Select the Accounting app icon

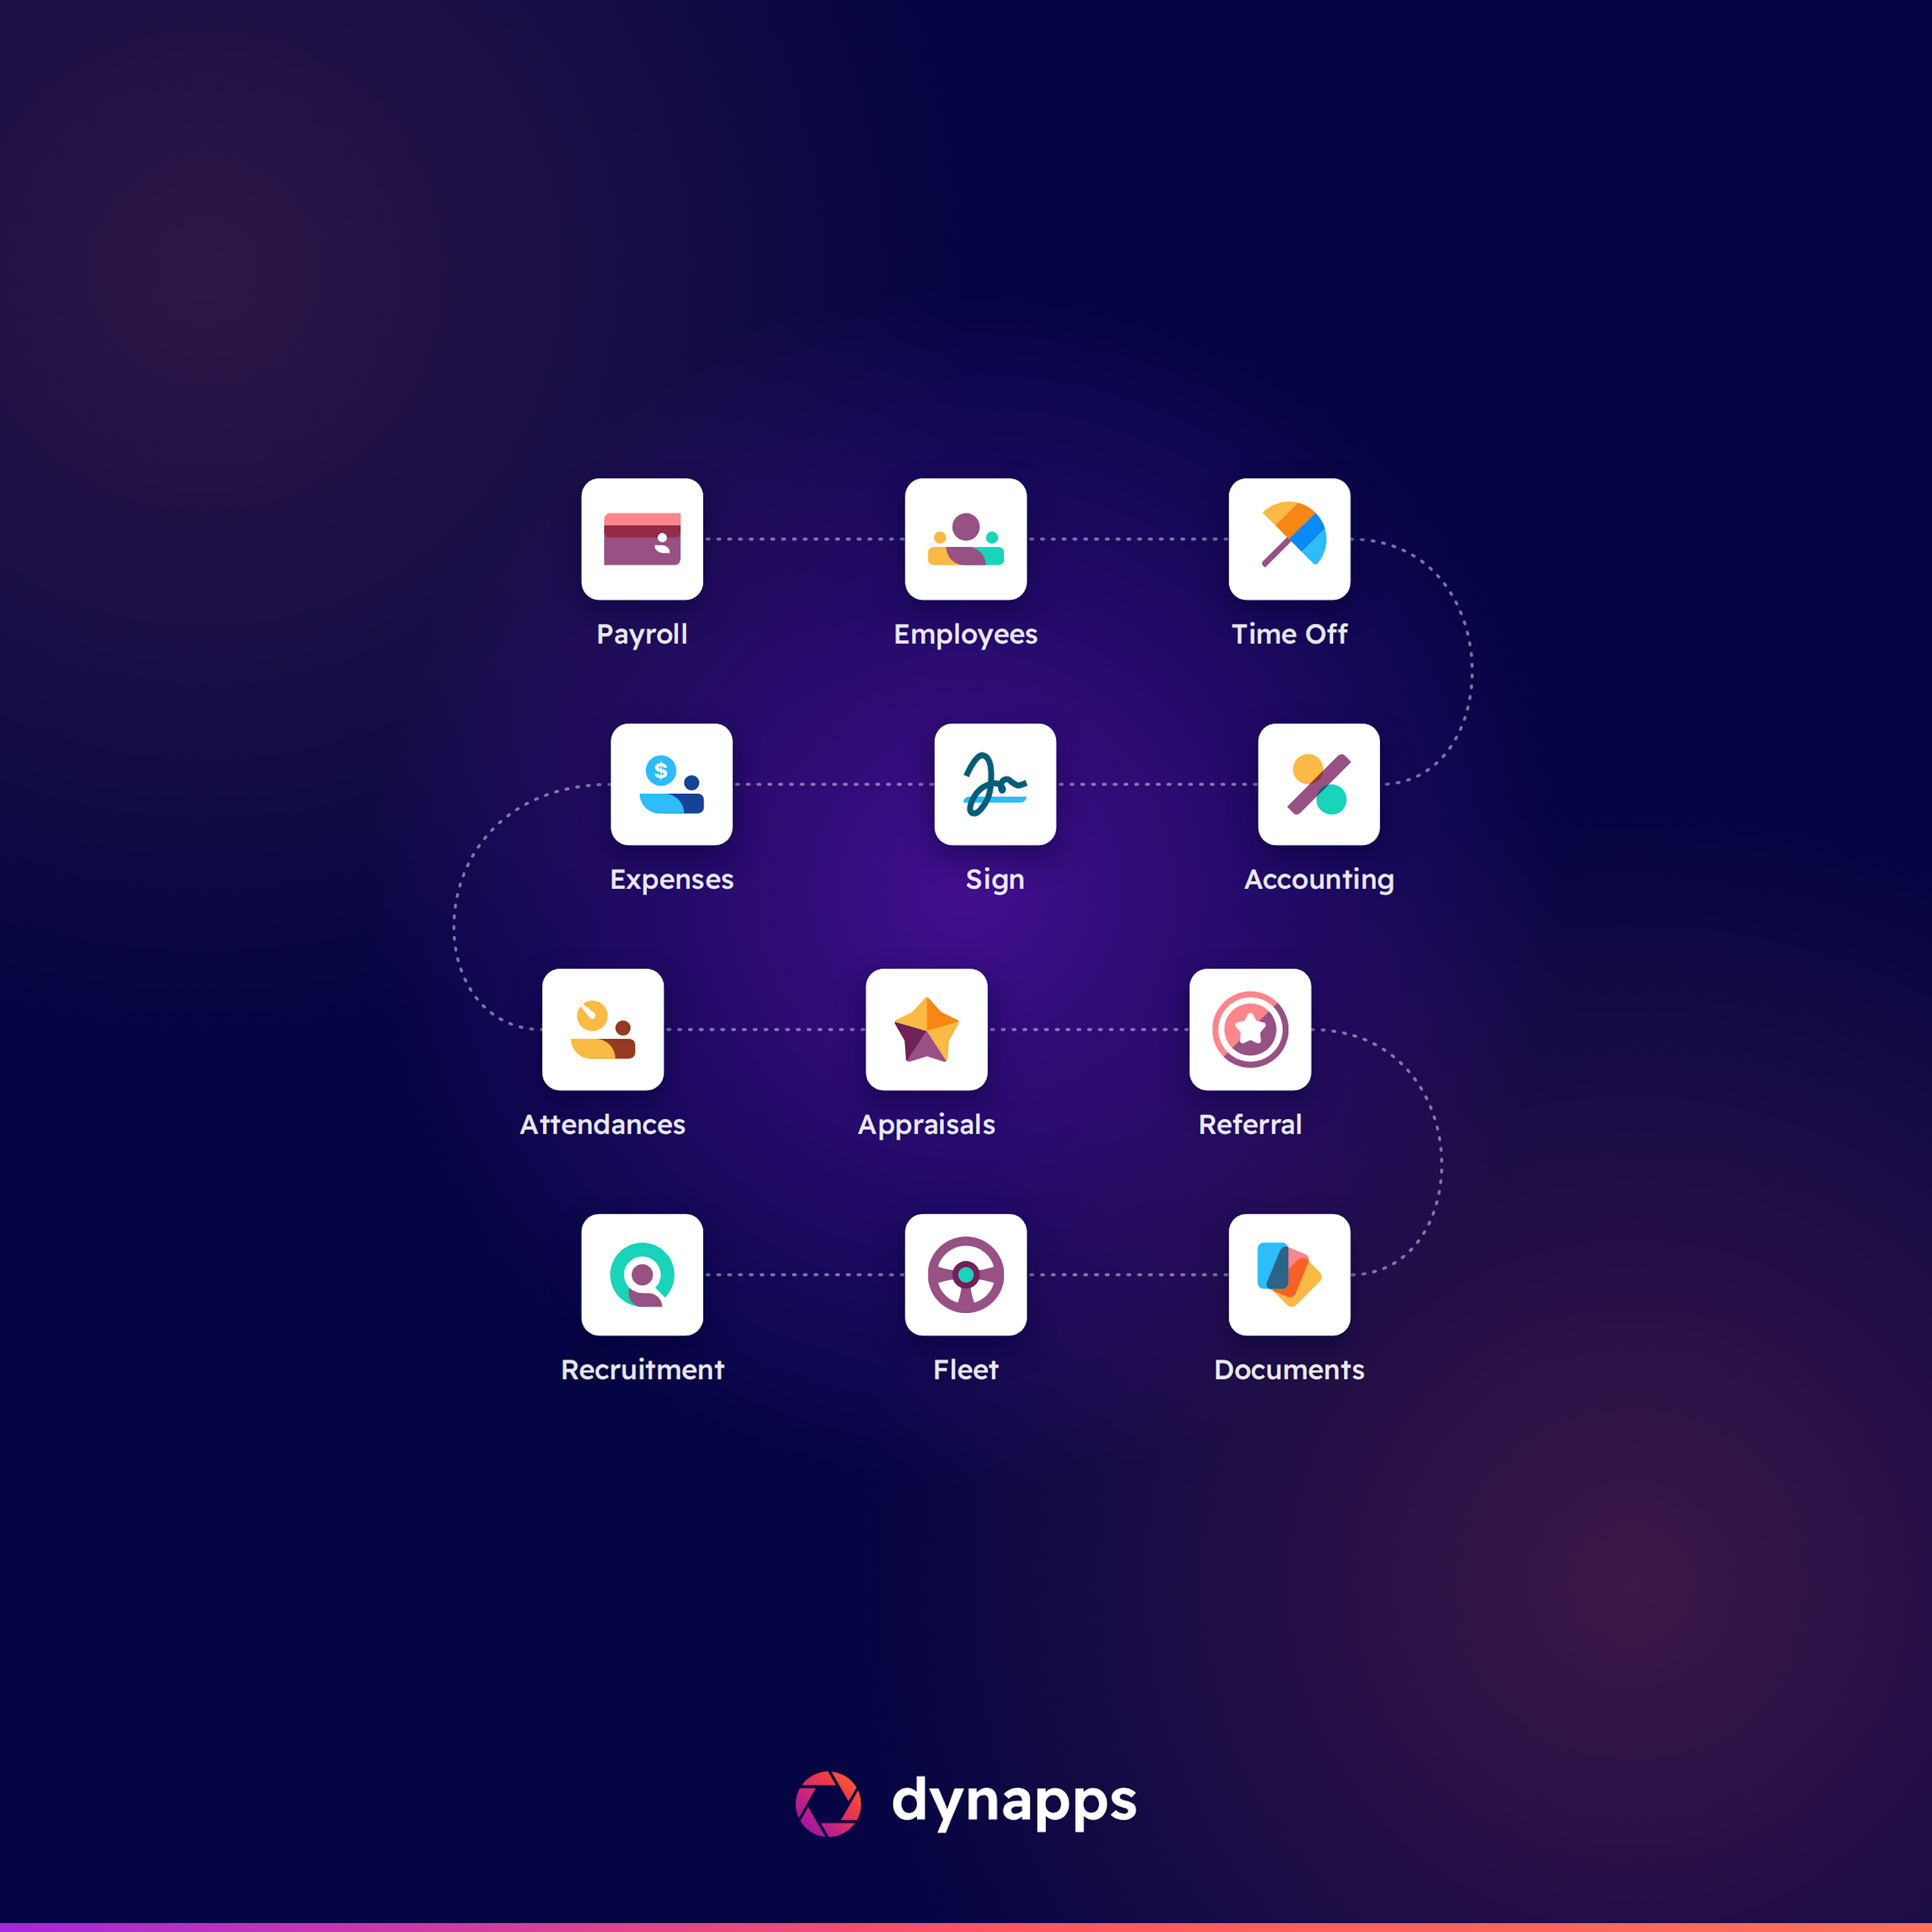1319,784
